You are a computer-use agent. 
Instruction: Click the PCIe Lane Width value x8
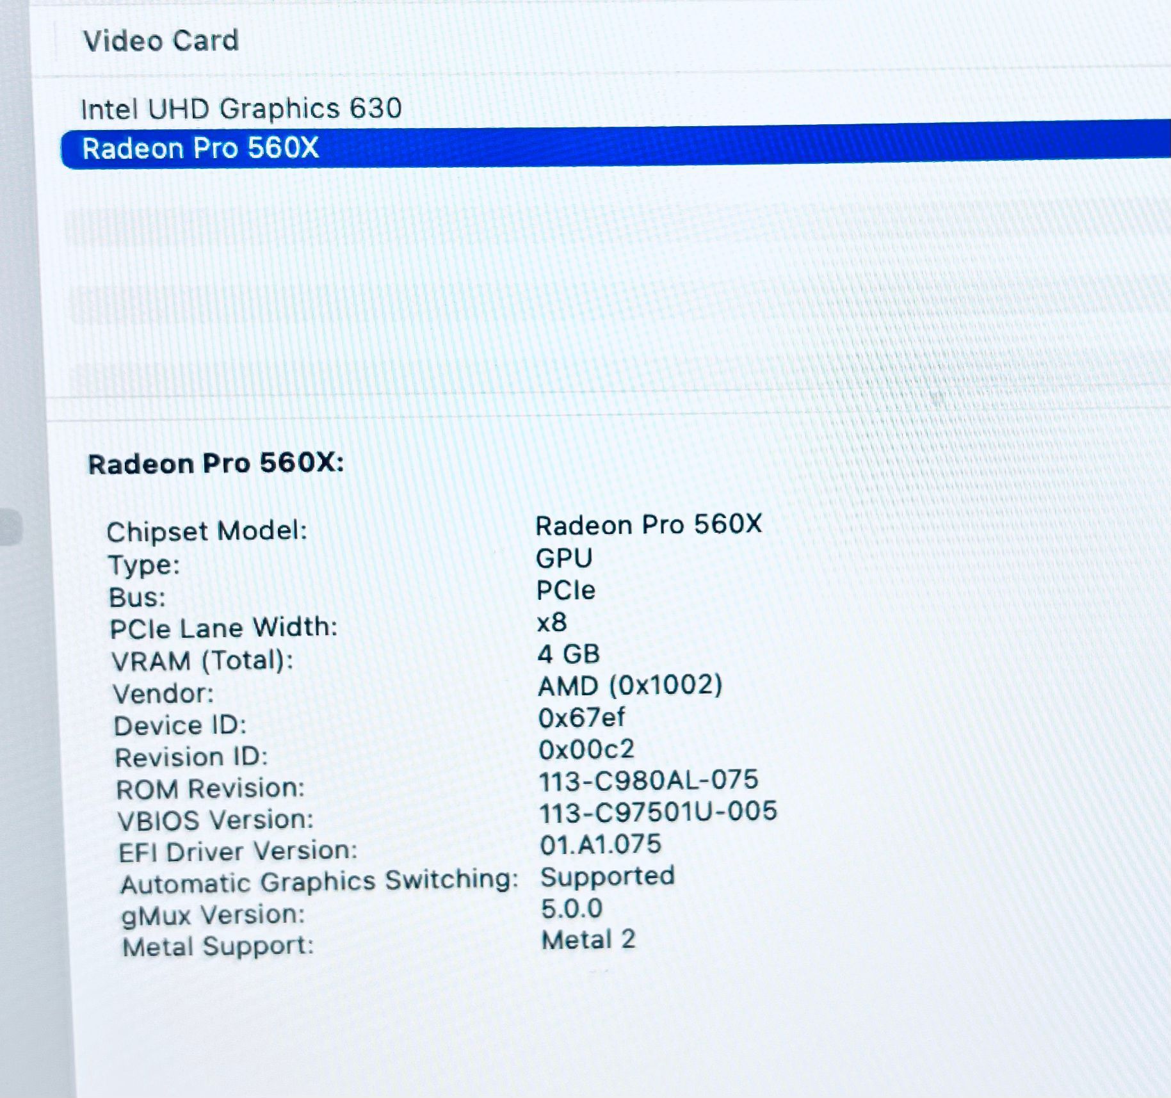[x=551, y=622]
